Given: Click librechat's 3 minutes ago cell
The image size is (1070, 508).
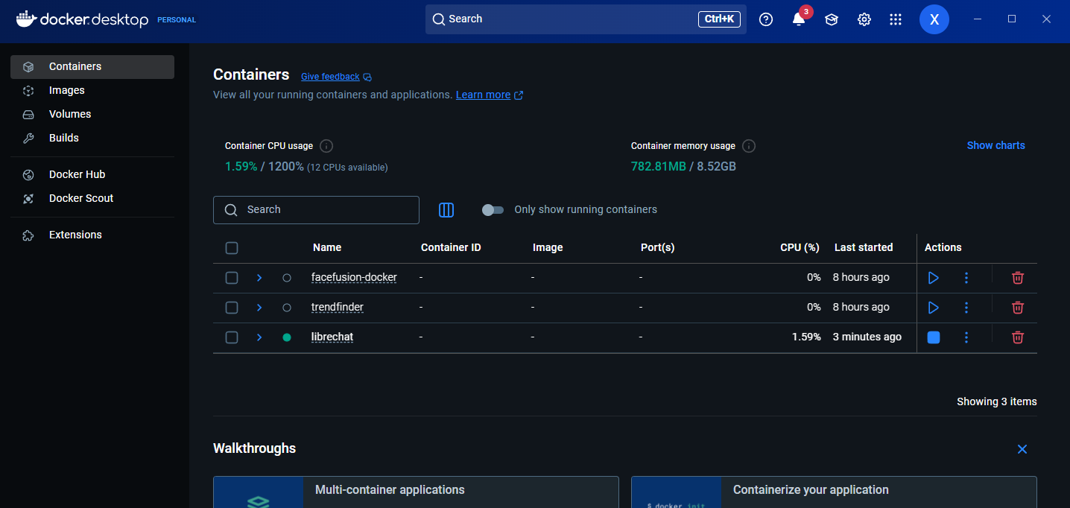Looking at the screenshot, I should click(x=867, y=337).
